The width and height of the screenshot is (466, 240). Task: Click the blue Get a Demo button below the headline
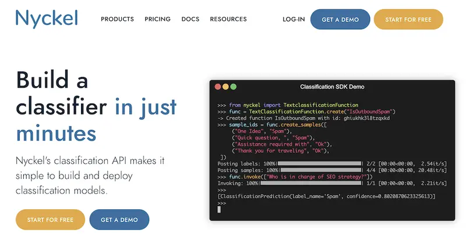pyautogui.click(x=119, y=220)
